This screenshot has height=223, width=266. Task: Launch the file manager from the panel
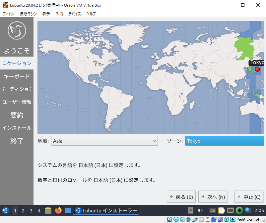[48, 211]
